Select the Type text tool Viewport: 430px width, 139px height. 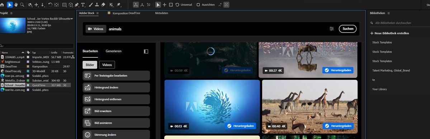click(x=83, y=5)
